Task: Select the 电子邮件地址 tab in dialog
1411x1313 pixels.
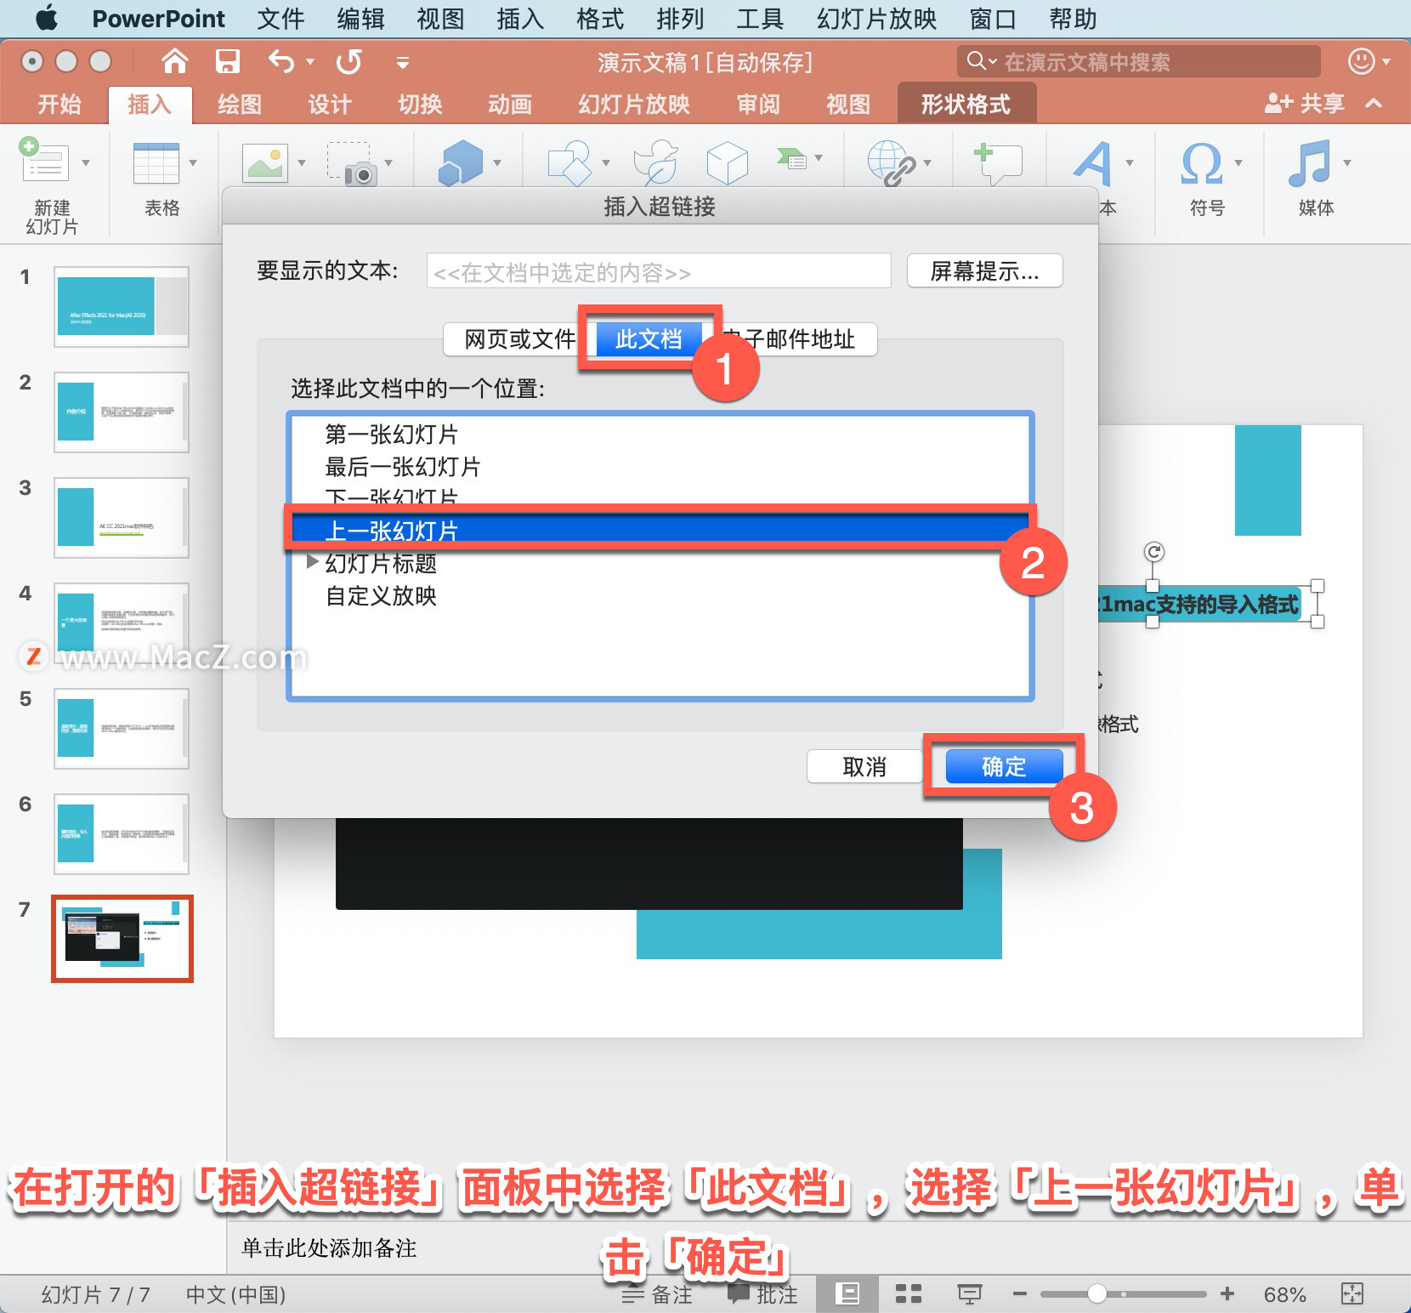Action: (x=796, y=339)
